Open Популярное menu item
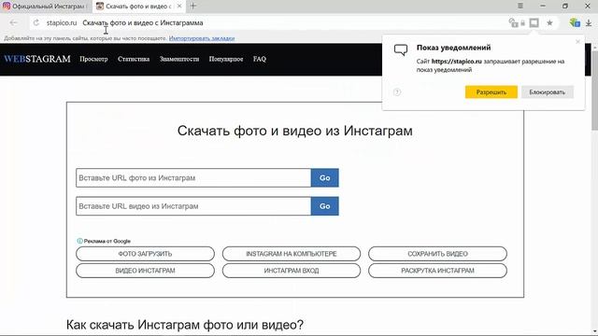The height and width of the screenshot is (336, 598). (226, 59)
